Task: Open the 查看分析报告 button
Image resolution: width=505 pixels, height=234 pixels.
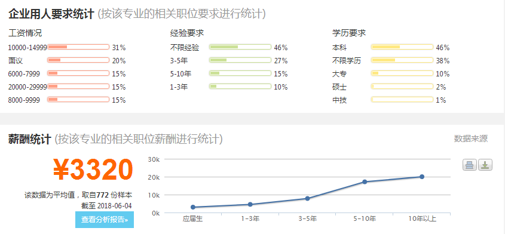Action: (x=105, y=220)
